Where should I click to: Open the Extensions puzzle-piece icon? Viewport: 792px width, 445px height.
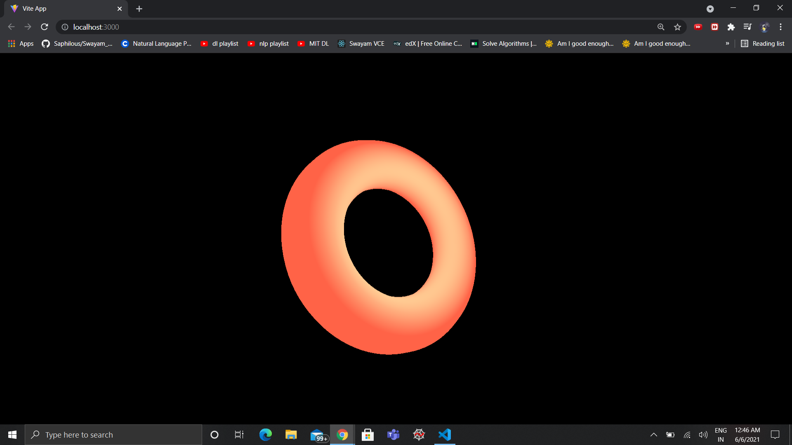pyautogui.click(x=731, y=27)
